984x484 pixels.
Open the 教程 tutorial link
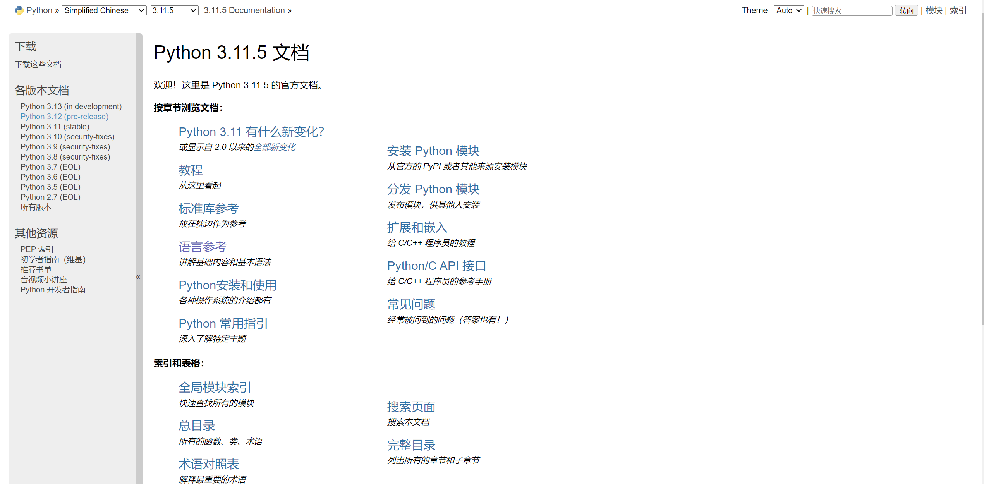click(x=191, y=170)
